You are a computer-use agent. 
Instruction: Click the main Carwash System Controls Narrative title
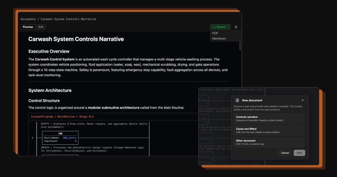[x=76, y=39]
